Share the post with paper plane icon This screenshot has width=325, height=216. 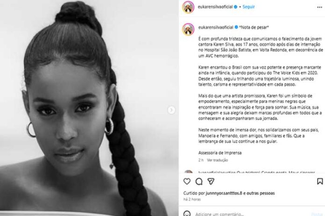[211, 181]
